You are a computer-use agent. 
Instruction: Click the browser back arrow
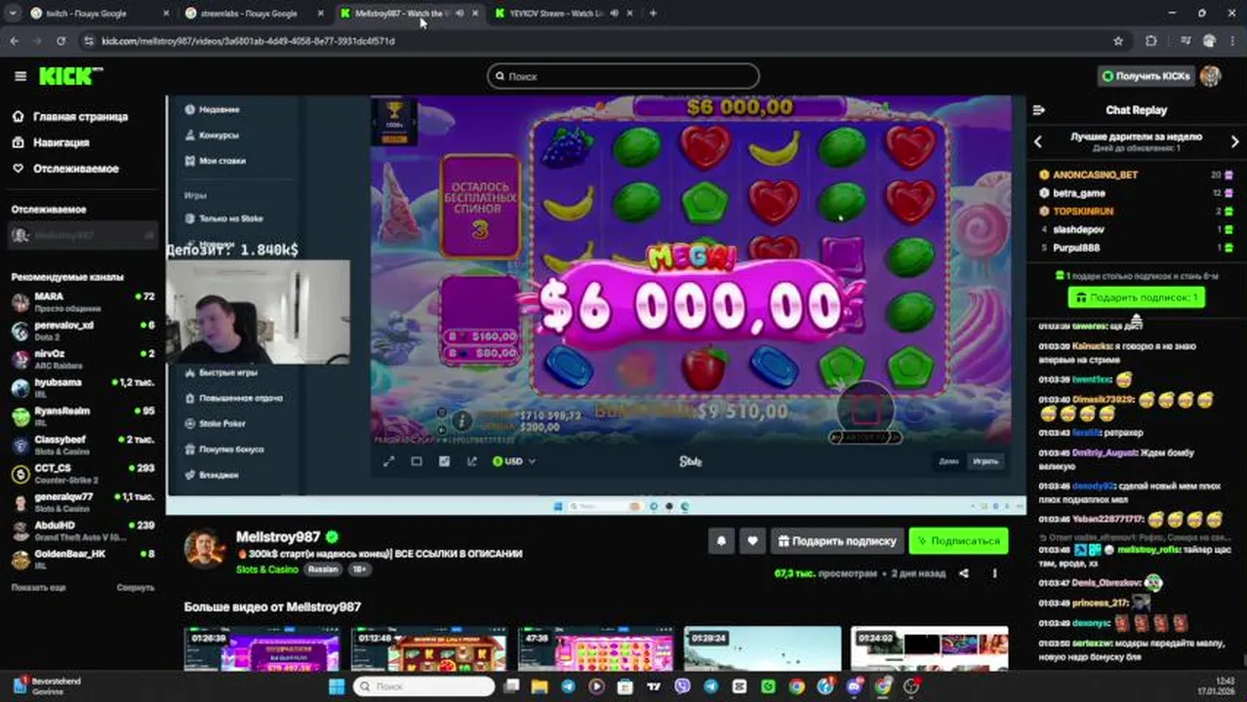(x=14, y=41)
